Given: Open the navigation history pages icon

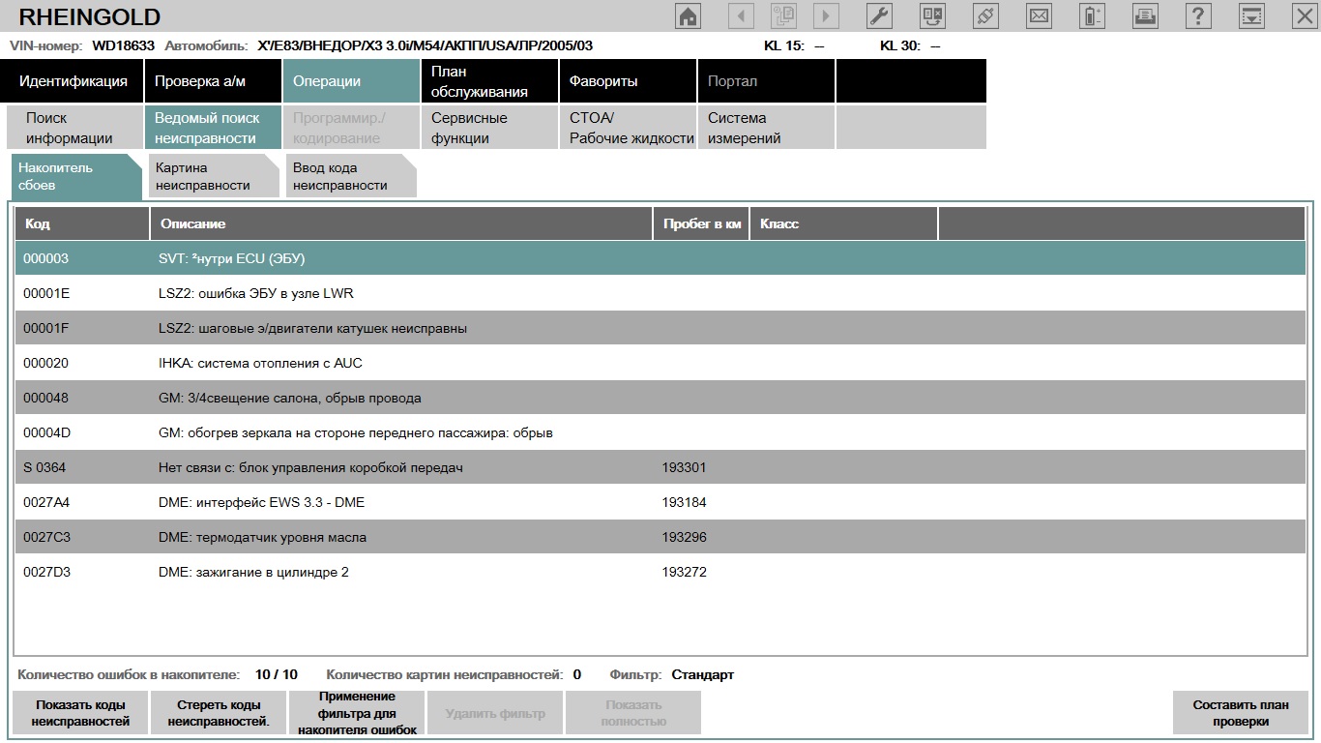Looking at the screenshot, I should [783, 15].
